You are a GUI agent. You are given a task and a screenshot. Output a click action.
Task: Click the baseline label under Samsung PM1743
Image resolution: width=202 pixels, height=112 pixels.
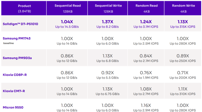(x=9, y=43)
